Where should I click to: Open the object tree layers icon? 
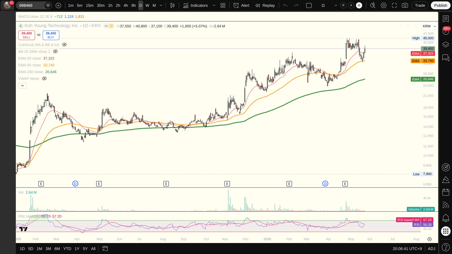[446, 45]
